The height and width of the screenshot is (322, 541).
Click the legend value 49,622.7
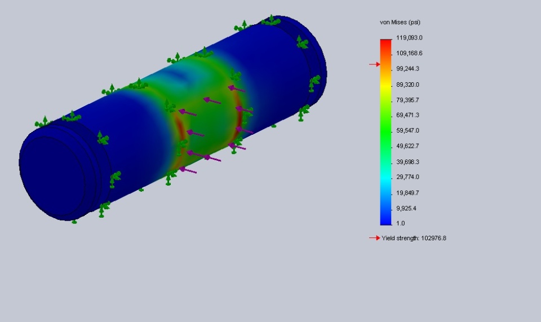click(408, 146)
